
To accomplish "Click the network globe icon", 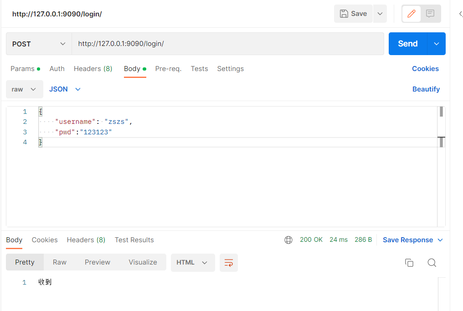I will pyautogui.click(x=288, y=240).
